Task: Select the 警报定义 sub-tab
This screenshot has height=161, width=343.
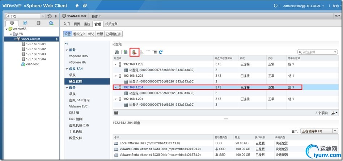Action: pos(79,34)
